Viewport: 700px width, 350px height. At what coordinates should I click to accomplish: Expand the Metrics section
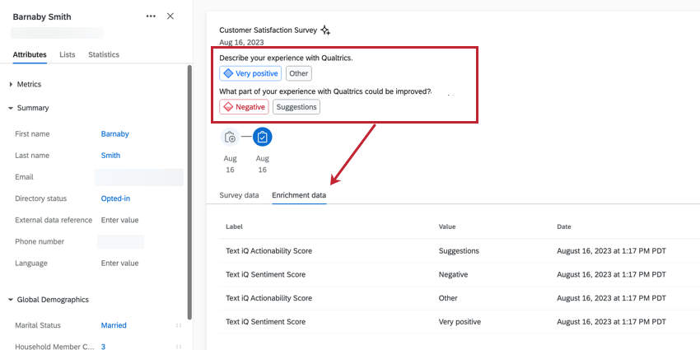pos(11,84)
